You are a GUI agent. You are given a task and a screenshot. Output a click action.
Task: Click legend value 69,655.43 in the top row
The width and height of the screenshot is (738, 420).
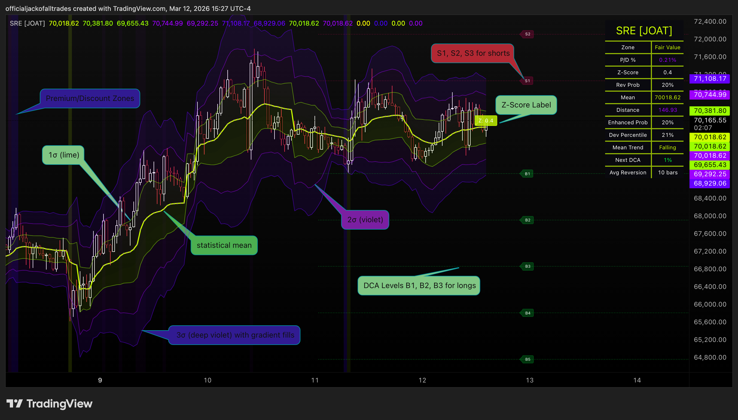(133, 23)
